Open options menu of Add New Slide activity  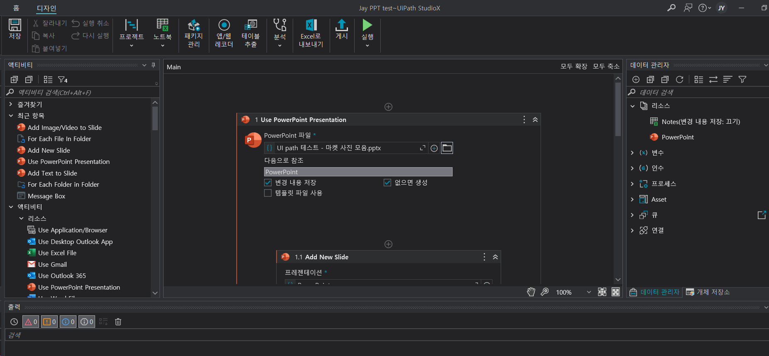[484, 257]
